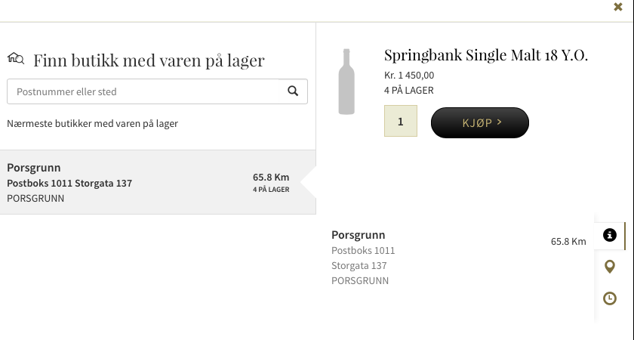Select the Porsgrunn store in the list
This screenshot has height=340, width=634.
click(x=151, y=182)
